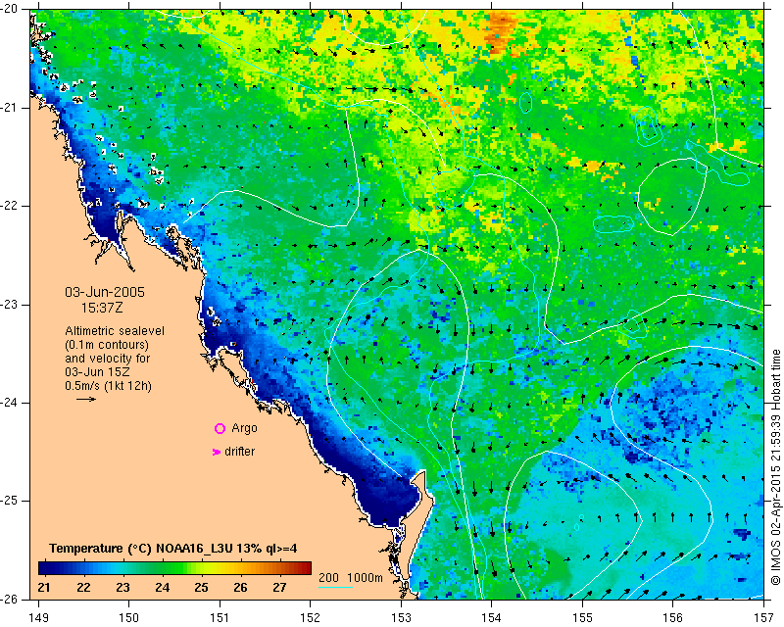The width and height of the screenshot is (784, 627).
Task: Click the 'Altimetric sealevel' caption line
Action: tap(115, 331)
